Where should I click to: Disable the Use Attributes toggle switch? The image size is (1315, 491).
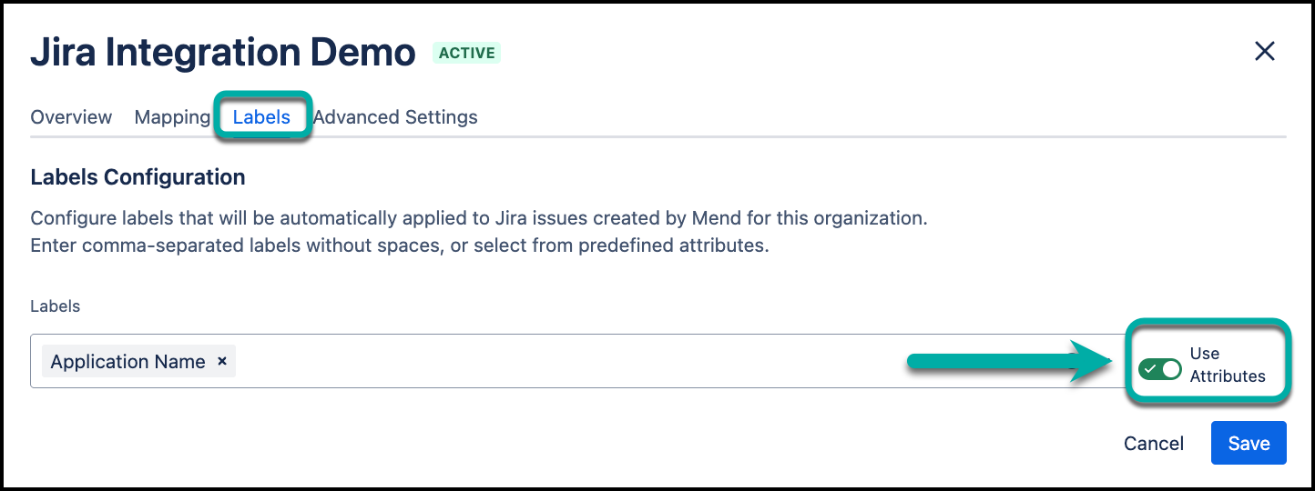pyautogui.click(x=1159, y=369)
